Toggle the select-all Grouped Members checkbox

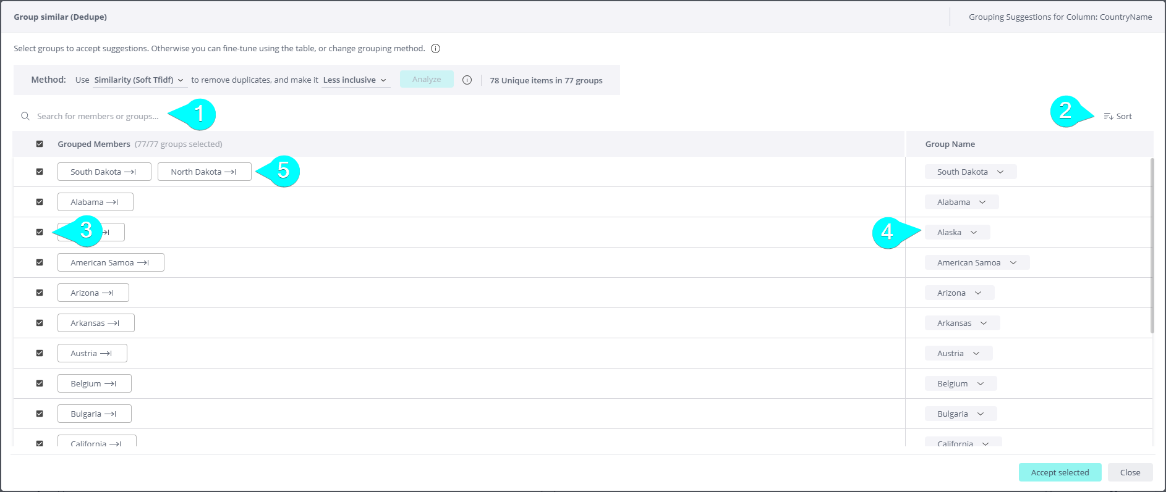pyautogui.click(x=40, y=144)
